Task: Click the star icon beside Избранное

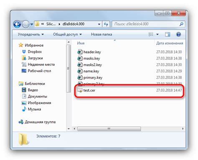Action: tap(21, 45)
